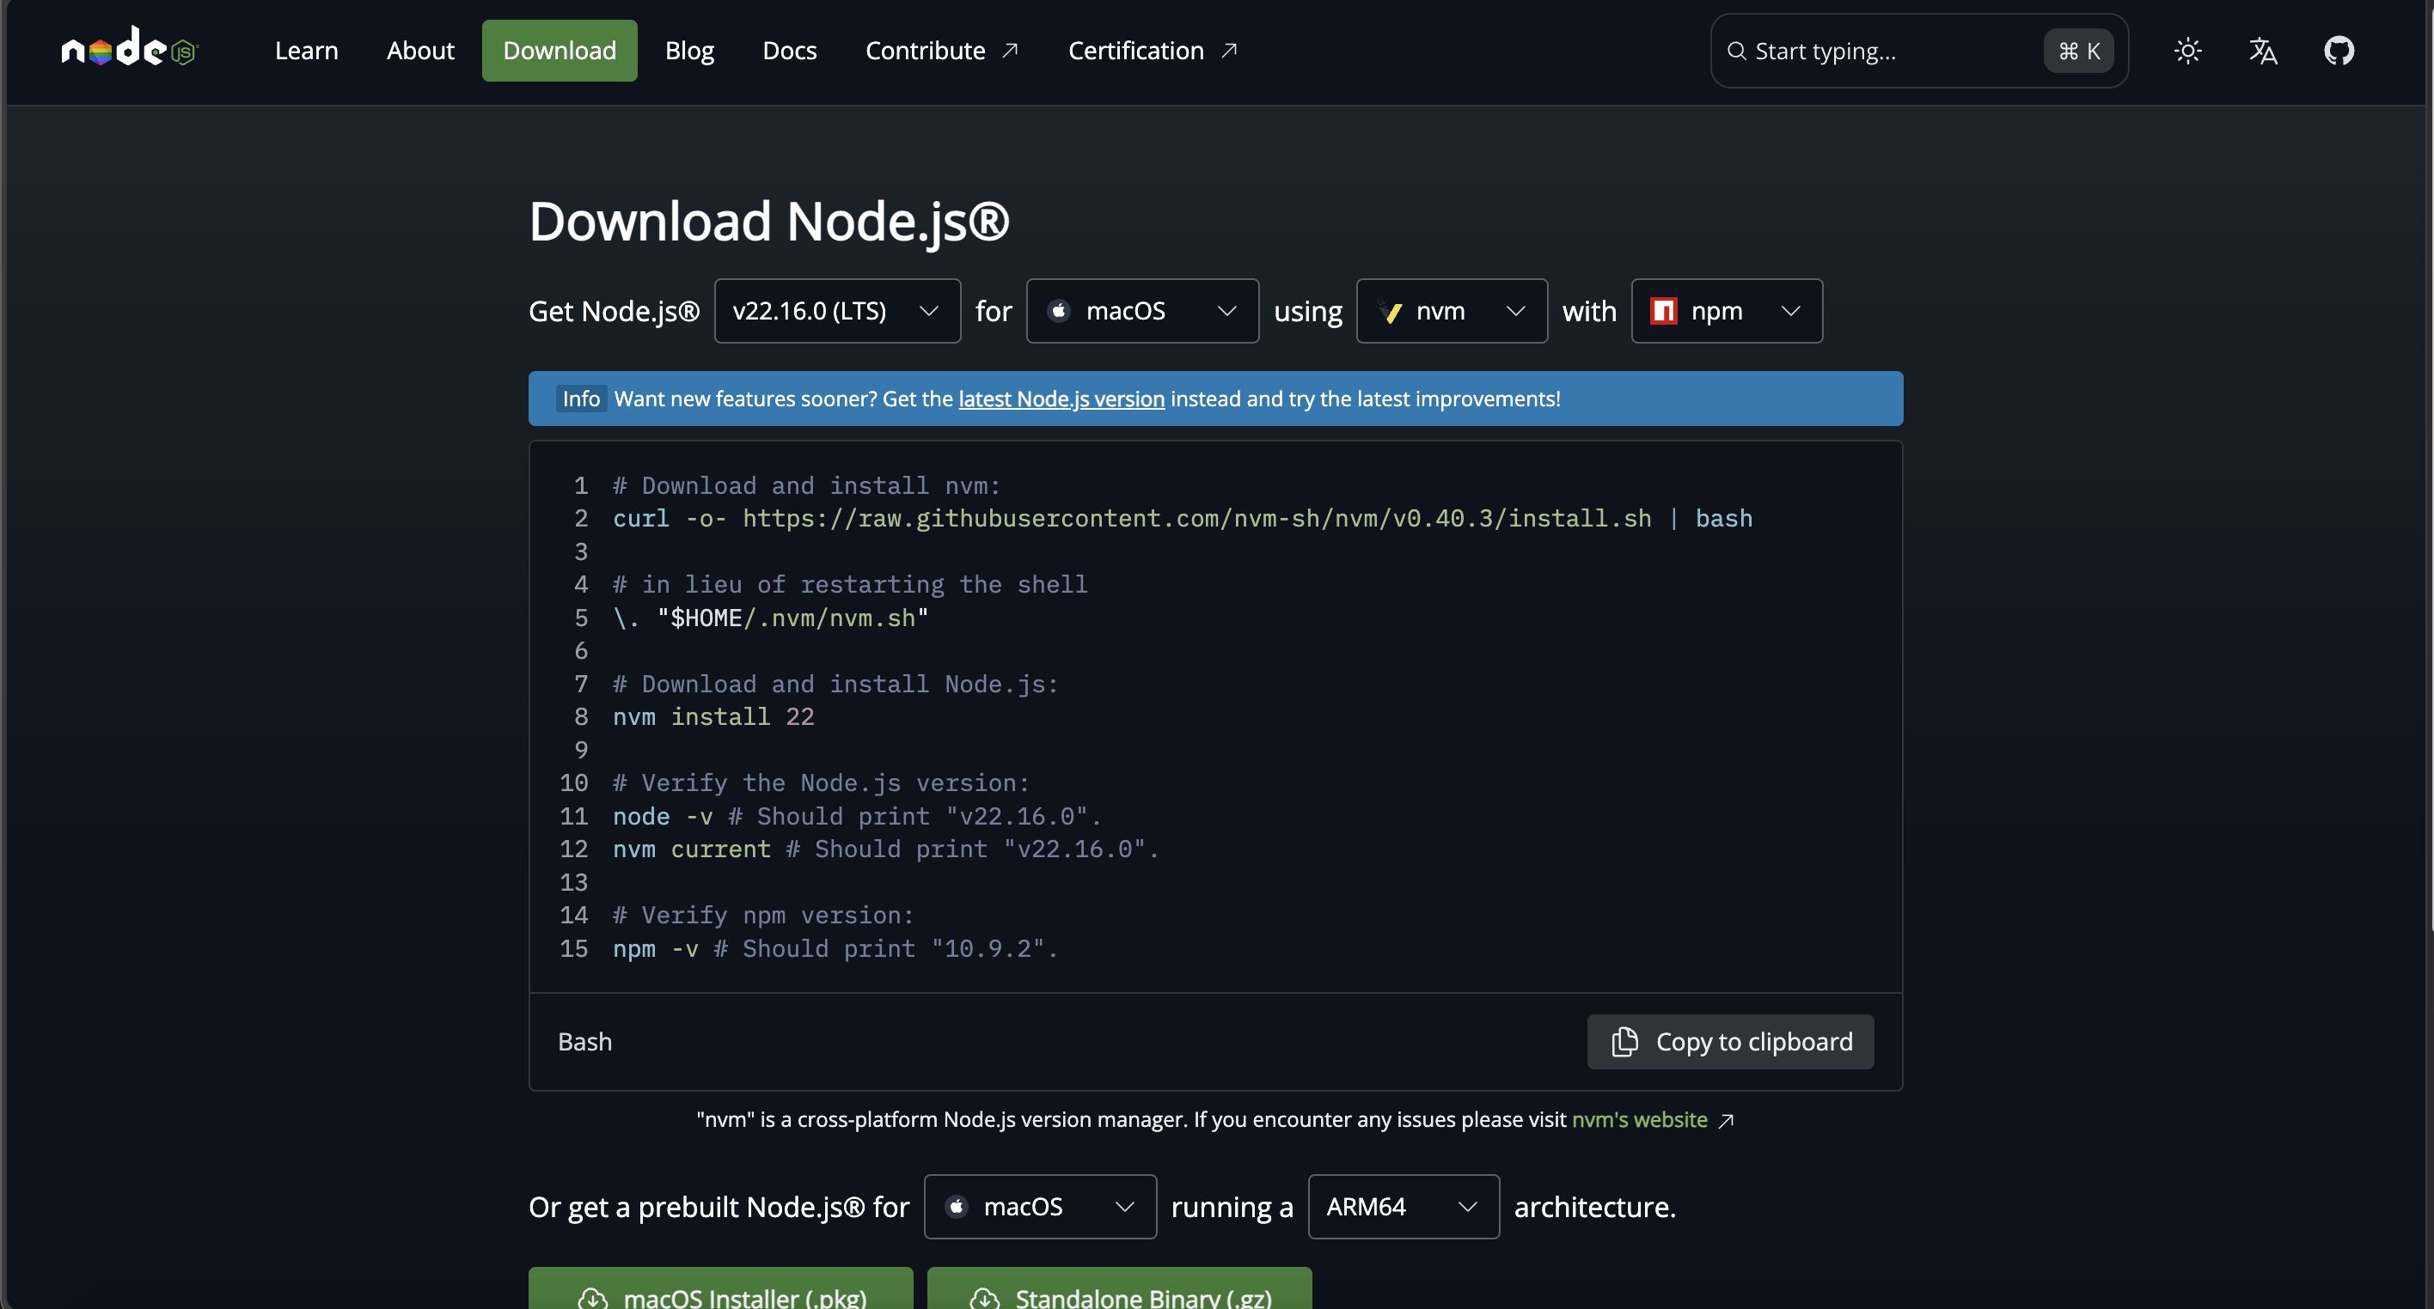The image size is (2434, 1309).
Task: Open the npm package manager dropdown
Action: click(1727, 311)
